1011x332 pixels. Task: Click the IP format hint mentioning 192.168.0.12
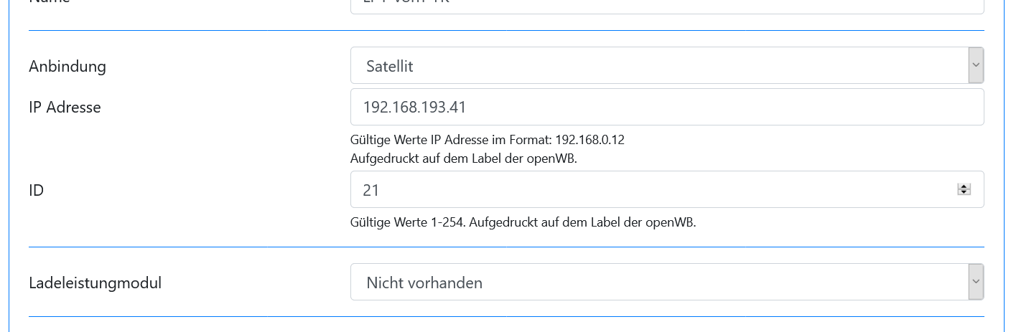pos(487,140)
